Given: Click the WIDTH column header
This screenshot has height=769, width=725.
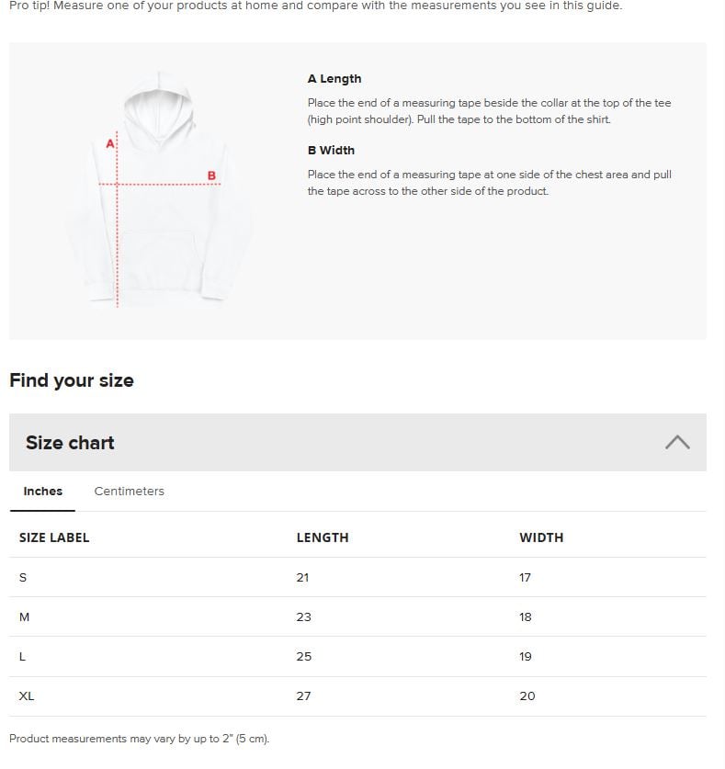Looking at the screenshot, I should (541, 537).
